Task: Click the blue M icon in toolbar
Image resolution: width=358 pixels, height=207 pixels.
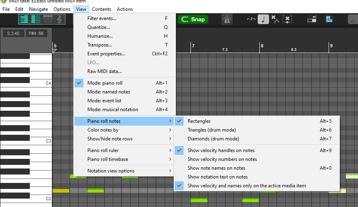Action: click(329, 19)
